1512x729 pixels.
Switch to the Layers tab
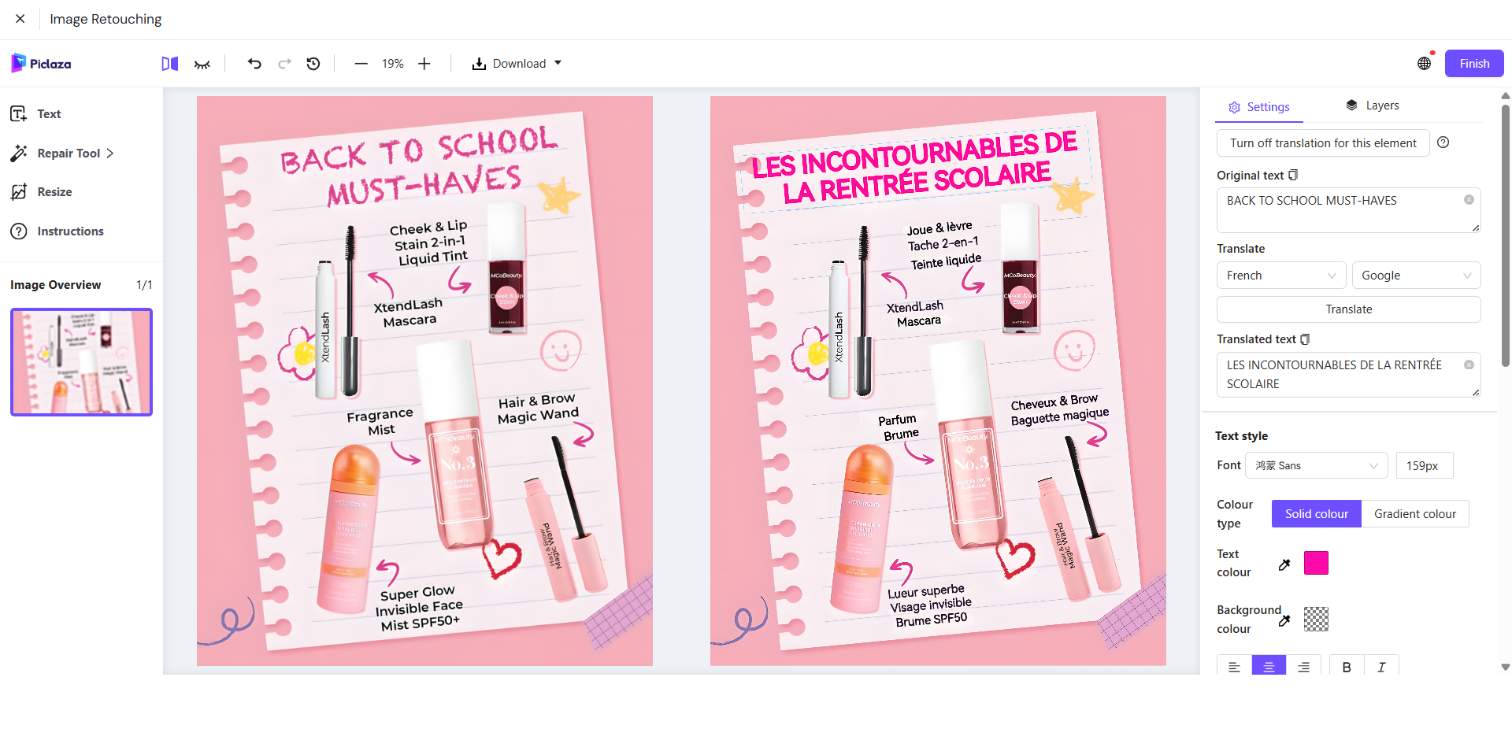coord(1373,105)
